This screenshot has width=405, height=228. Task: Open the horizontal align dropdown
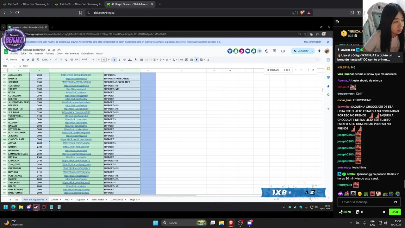pos(155,60)
